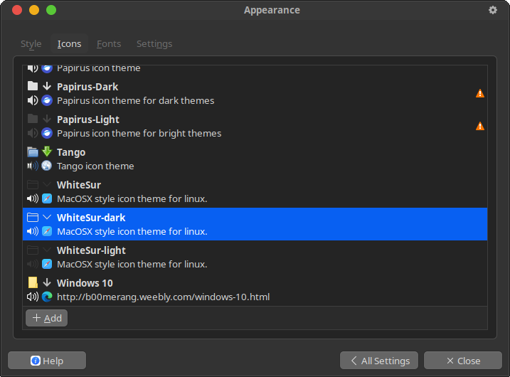This screenshot has width=510, height=377.
Task: Switch to the Style tab
Action: click(x=31, y=44)
